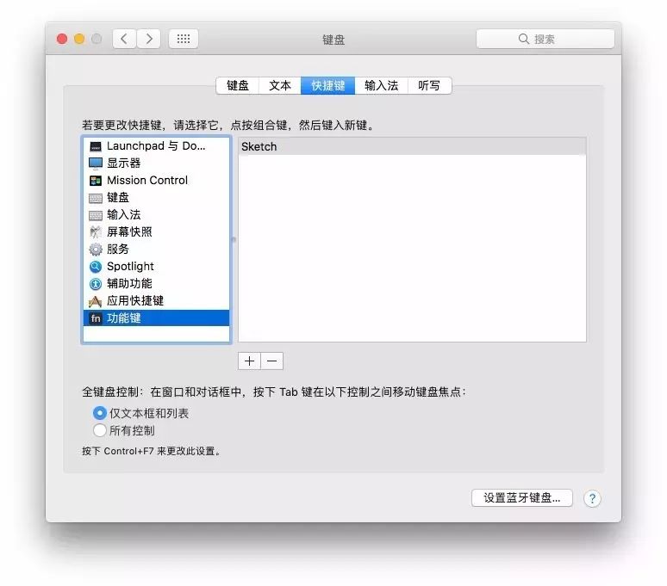The width and height of the screenshot is (667, 586).
Task: Switch to the 文本 tab
Action: [280, 85]
